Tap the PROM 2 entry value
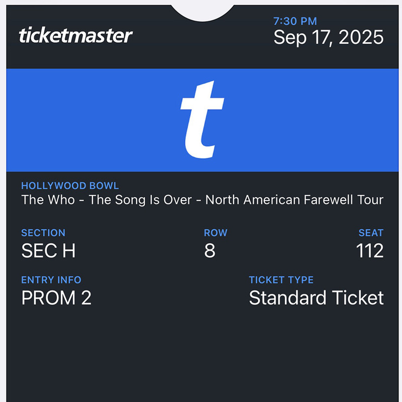 56,298
